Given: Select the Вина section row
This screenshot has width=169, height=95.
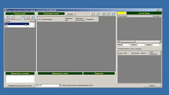Looking at the screenshot, I should 17,24.
